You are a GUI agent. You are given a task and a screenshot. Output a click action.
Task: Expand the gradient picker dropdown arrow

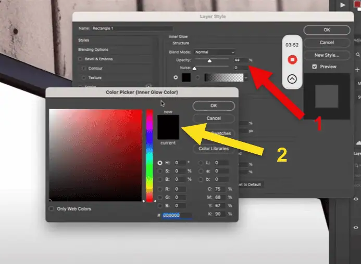245,77
